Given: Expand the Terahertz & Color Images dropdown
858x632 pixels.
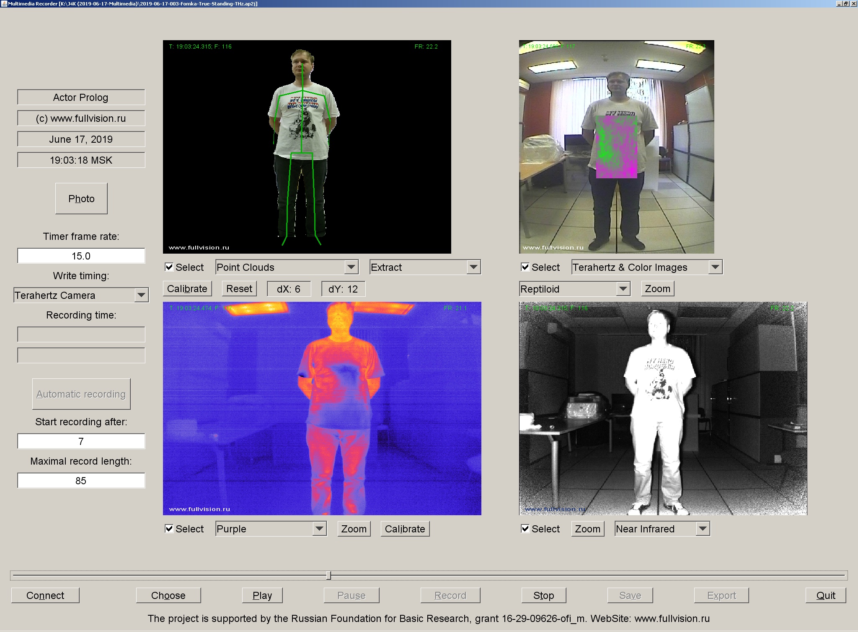Looking at the screenshot, I should pyautogui.click(x=646, y=267).
